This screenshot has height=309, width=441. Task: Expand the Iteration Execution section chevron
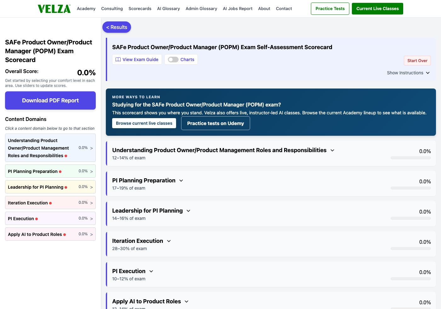point(169,241)
